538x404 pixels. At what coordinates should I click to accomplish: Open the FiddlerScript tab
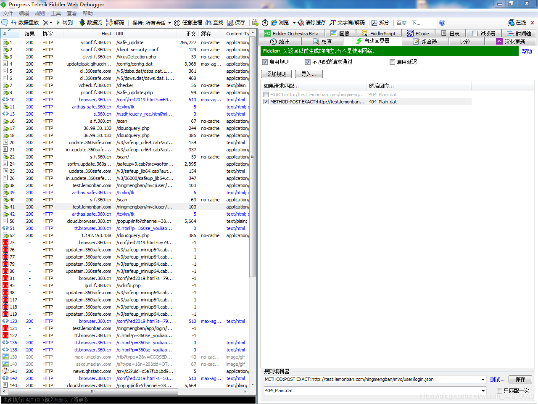tap(378, 33)
